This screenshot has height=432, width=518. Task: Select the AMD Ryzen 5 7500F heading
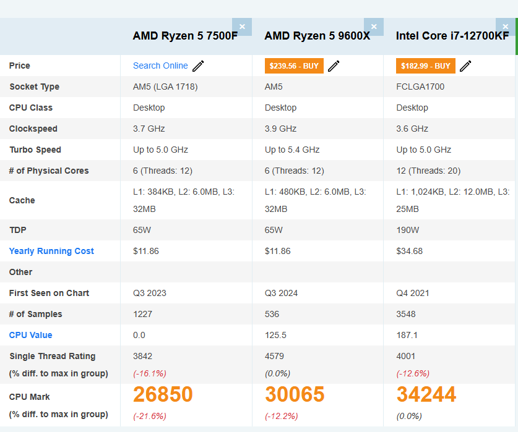click(x=185, y=36)
